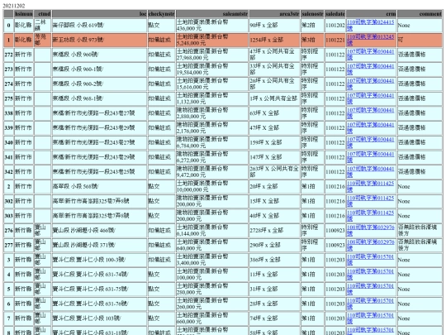This screenshot has width=446, height=335.
Task: Click the row index cell 272
Action: (8, 55)
